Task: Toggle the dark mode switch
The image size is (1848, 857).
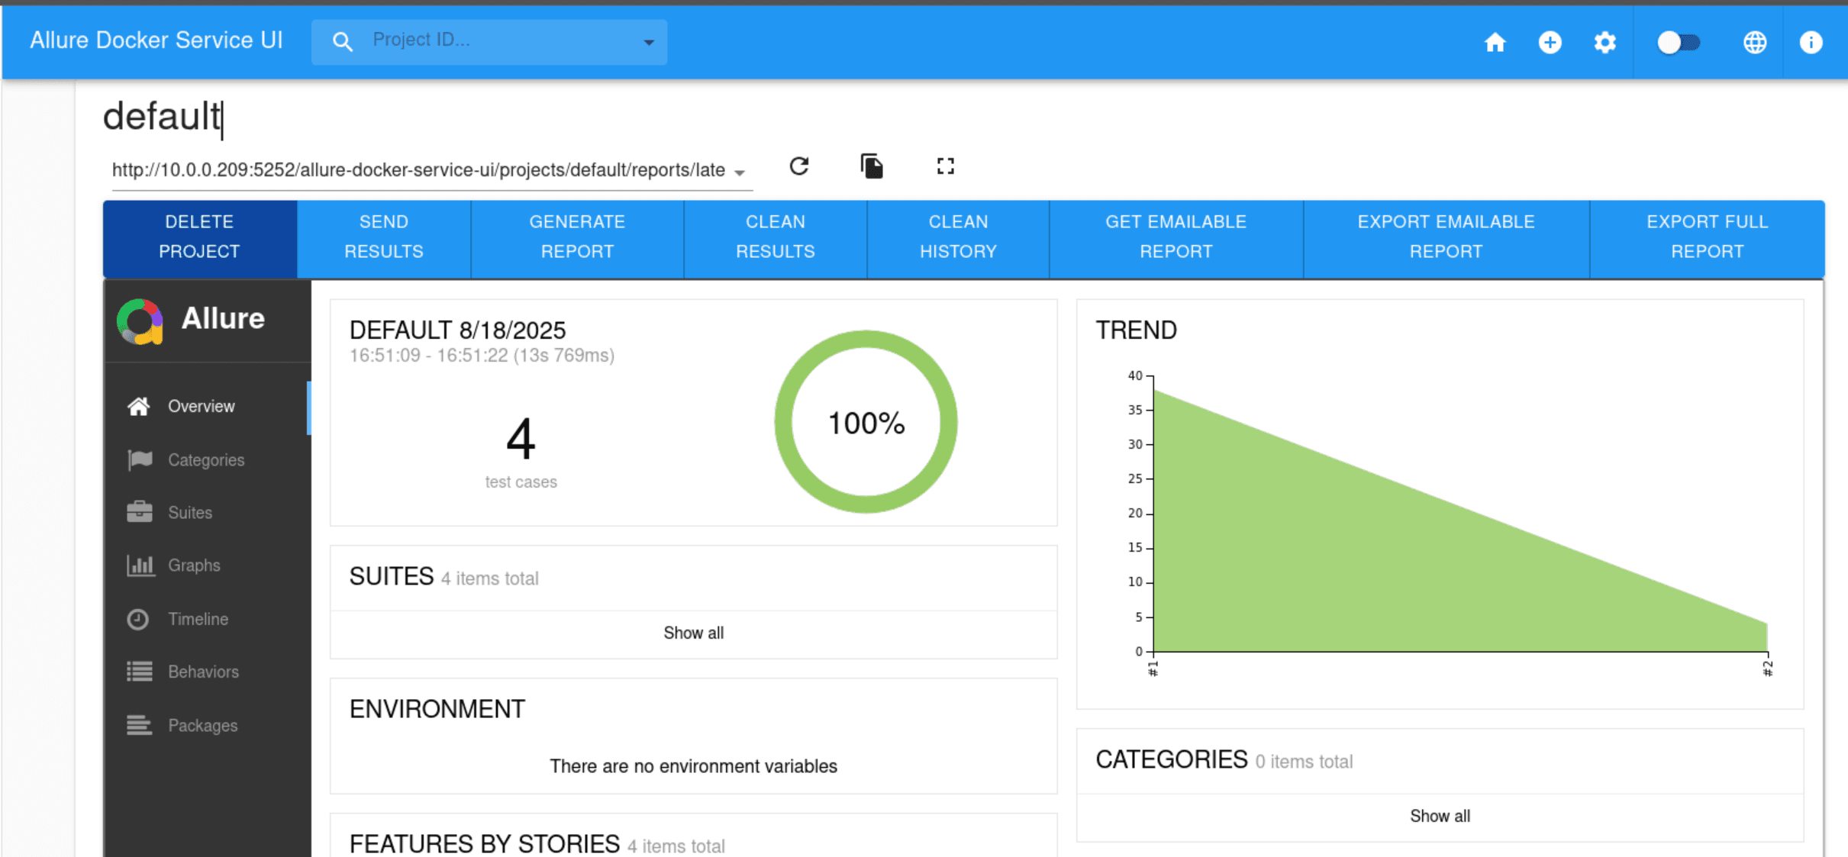Action: click(1678, 42)
